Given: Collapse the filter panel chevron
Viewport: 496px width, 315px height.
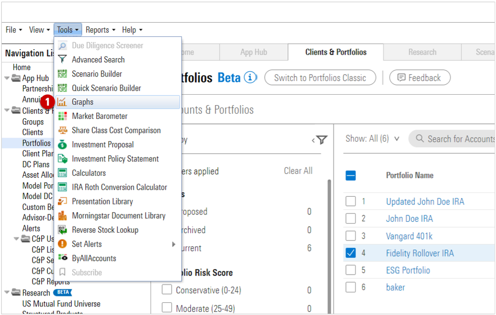Looking at the screenshot, I should coord(313,140).
